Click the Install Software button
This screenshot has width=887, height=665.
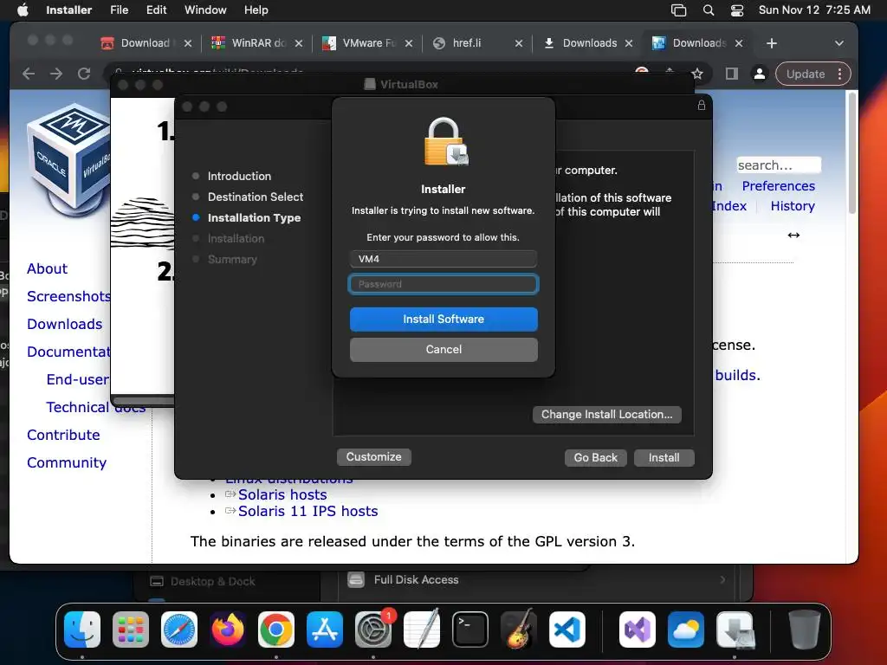pyautogui.click(x=443, y=320)
